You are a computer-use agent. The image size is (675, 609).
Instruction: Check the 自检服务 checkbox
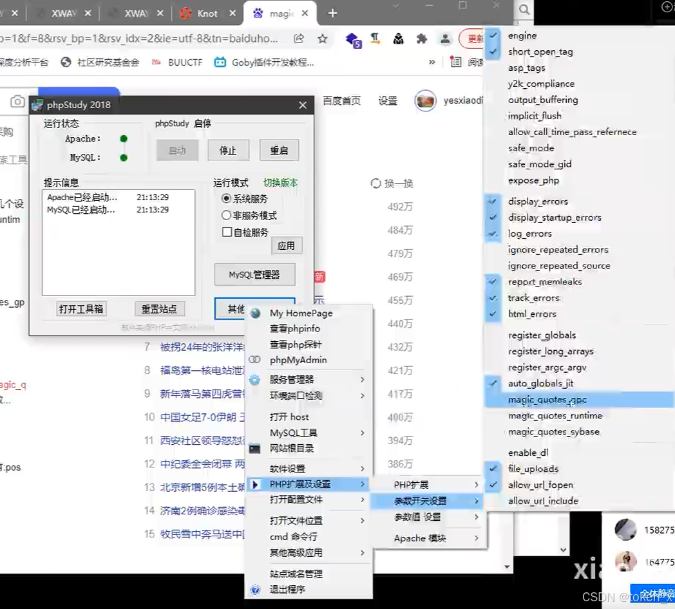coord(227,232)
